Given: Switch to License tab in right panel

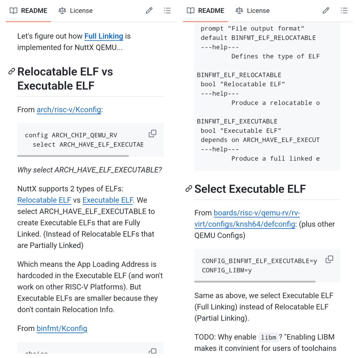Looking at the screenshot, I should point(253,11).
